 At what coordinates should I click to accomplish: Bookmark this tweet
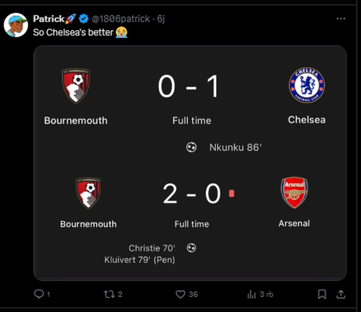322,294
